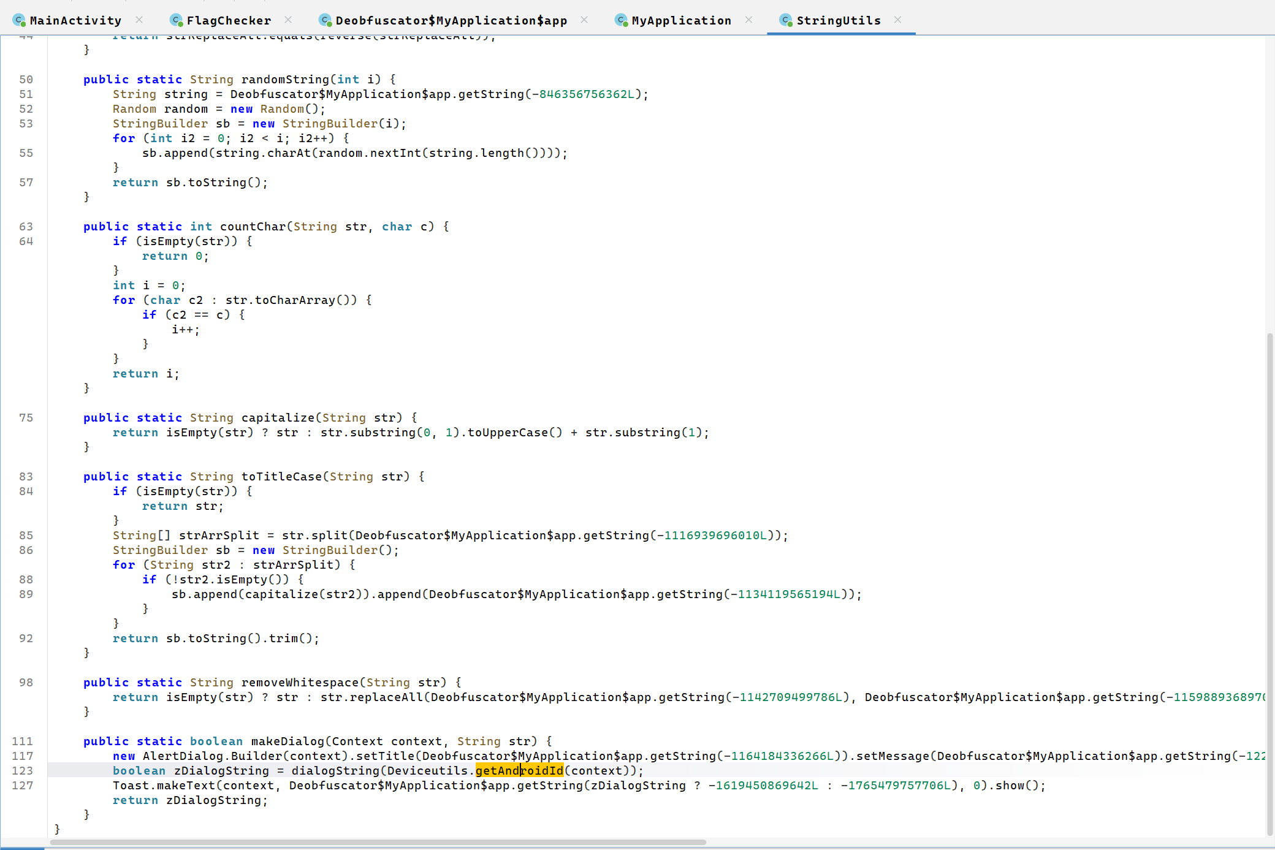Close the FlagChecker tab

288,20
